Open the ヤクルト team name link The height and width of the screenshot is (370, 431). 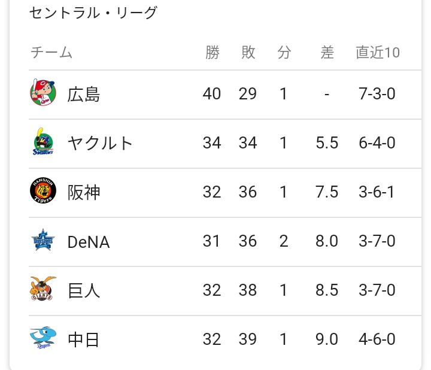tap(101, 143)
